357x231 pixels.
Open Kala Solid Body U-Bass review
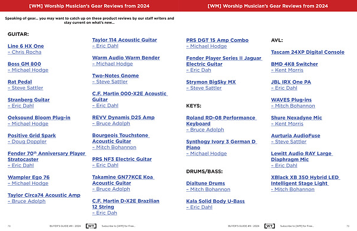(215, 201)
